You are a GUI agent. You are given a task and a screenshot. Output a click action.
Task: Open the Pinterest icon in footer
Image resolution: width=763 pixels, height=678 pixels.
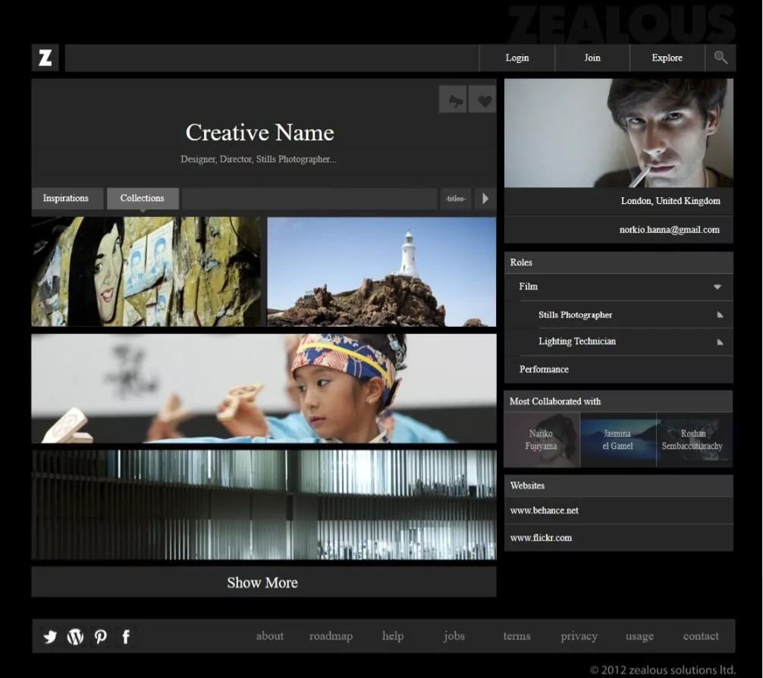click(x=100, y=636)
